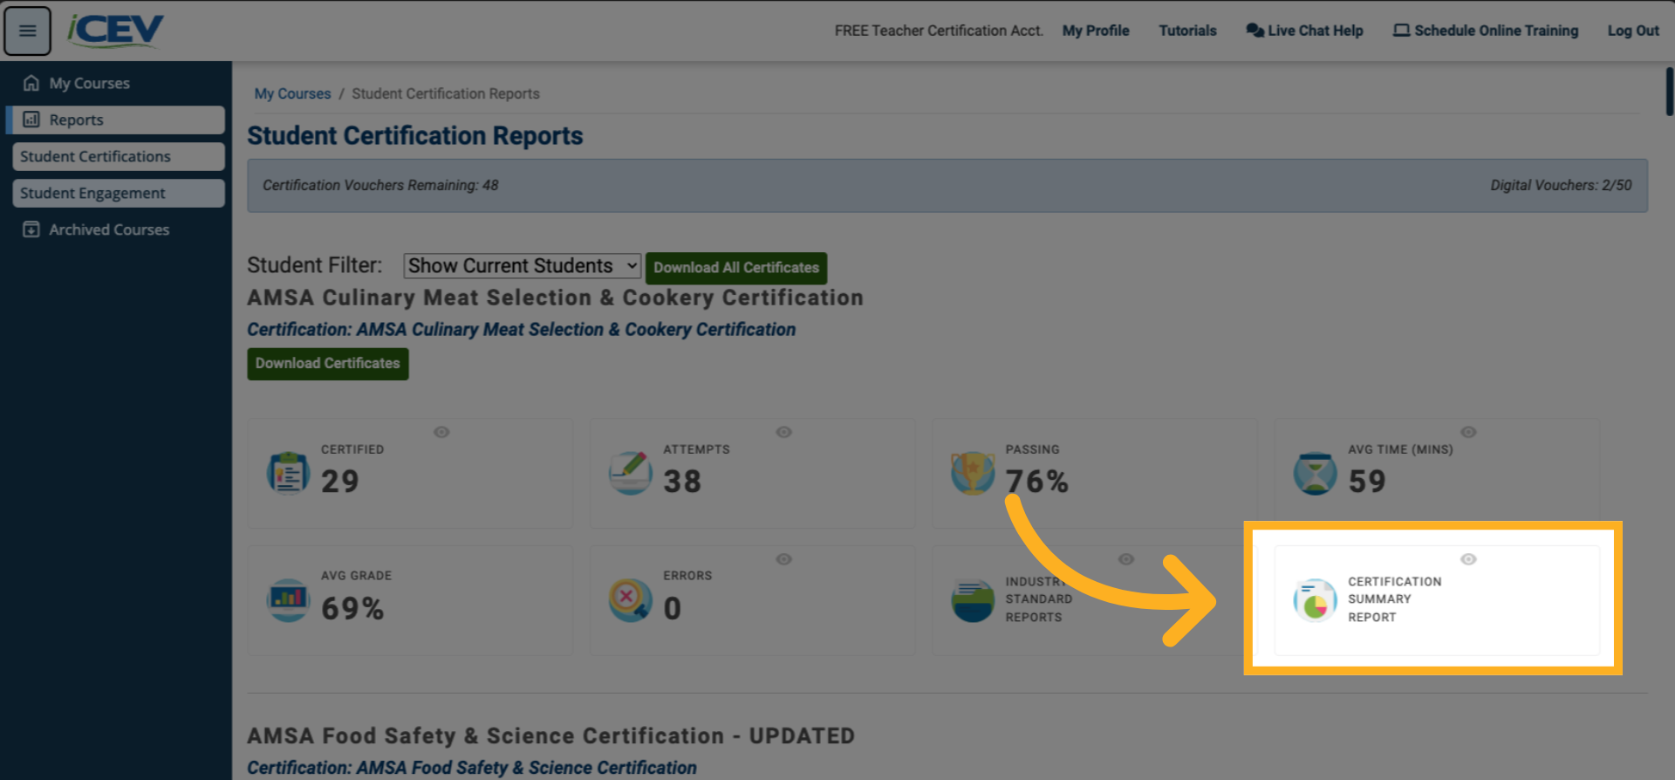Viewport: 1675px width, 780px height.
Task: Toggle the eye icon on Errors card
Action: (x=783, y=559)
